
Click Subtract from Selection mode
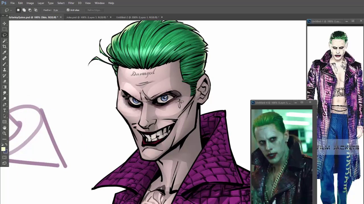click(30, 10)
